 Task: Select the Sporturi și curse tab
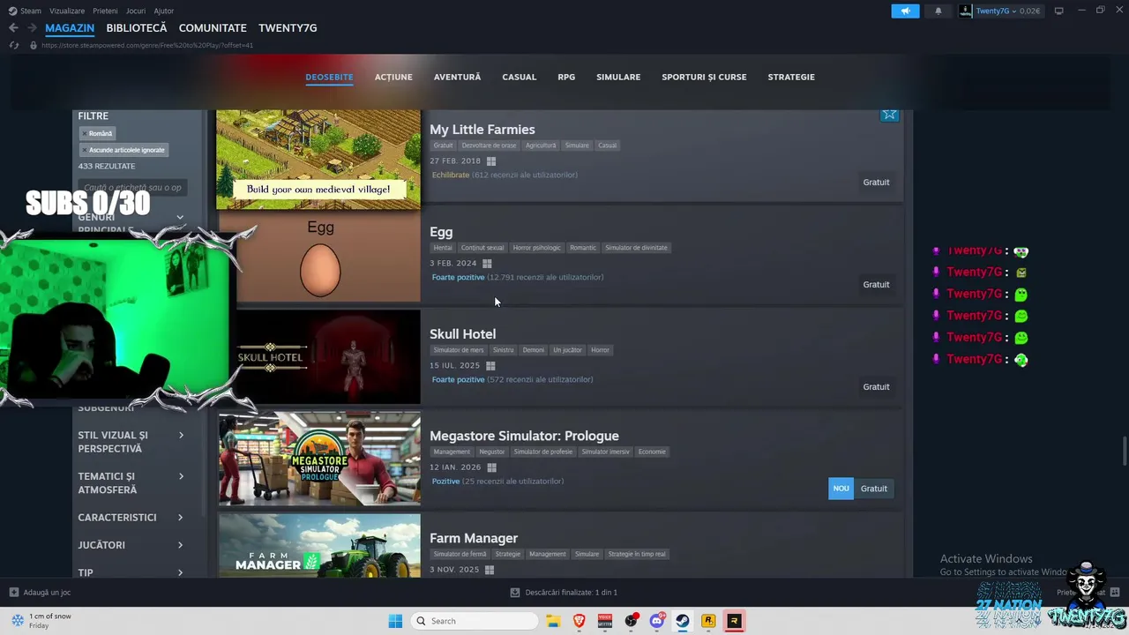(704, 77)
